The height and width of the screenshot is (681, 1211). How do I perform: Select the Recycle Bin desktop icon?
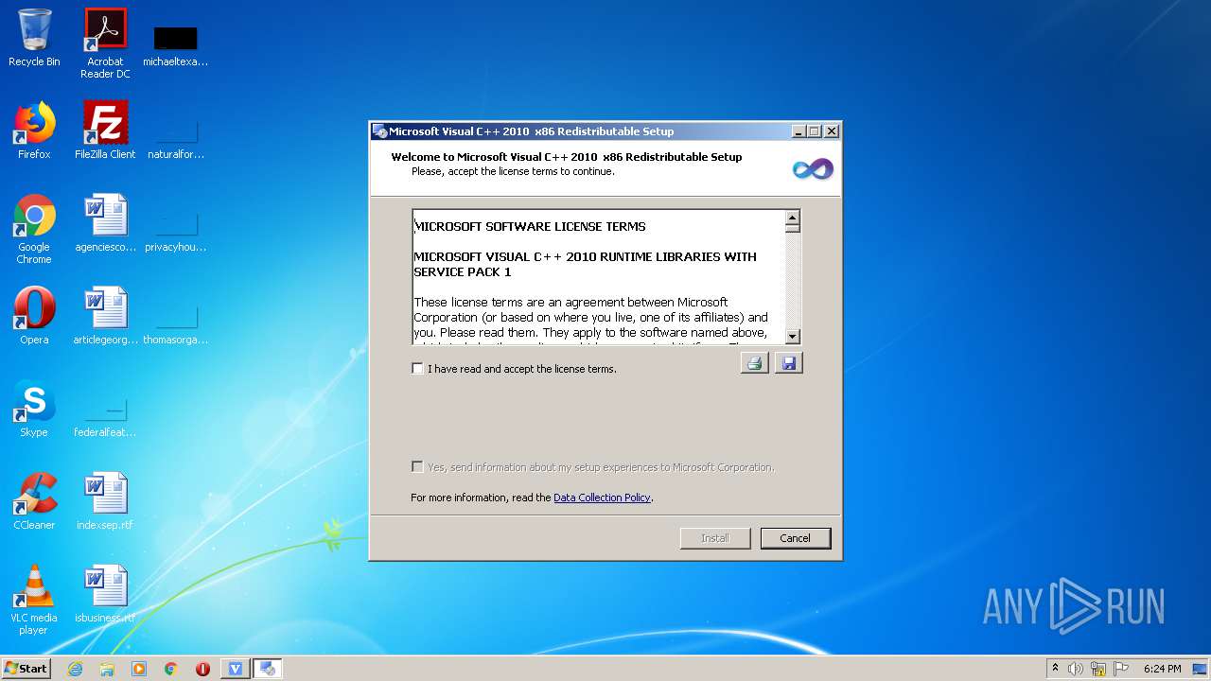(34, 39)
